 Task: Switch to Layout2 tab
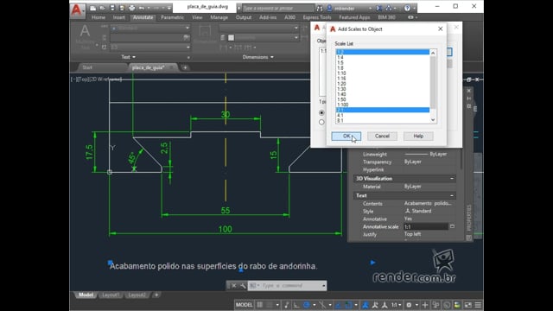[x=137, y=295]
